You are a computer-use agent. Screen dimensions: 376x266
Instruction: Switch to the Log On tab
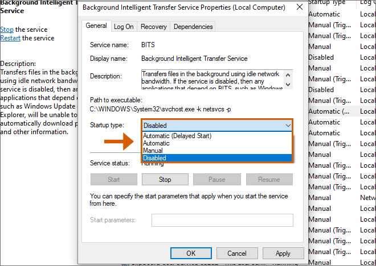click(x=124, y=26)
